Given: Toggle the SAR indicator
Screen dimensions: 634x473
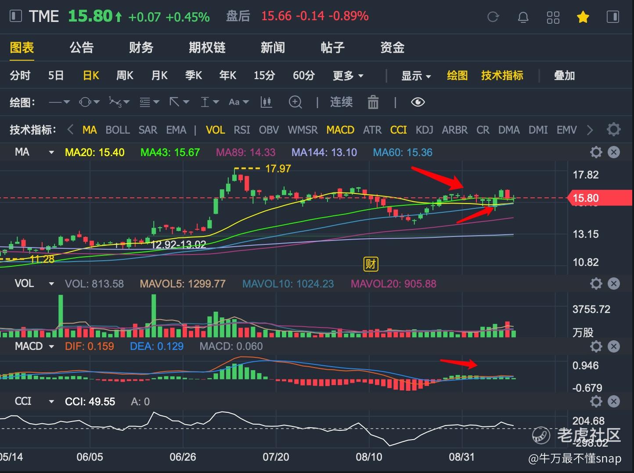Looking at the screenshot, I should coord(148,130).
